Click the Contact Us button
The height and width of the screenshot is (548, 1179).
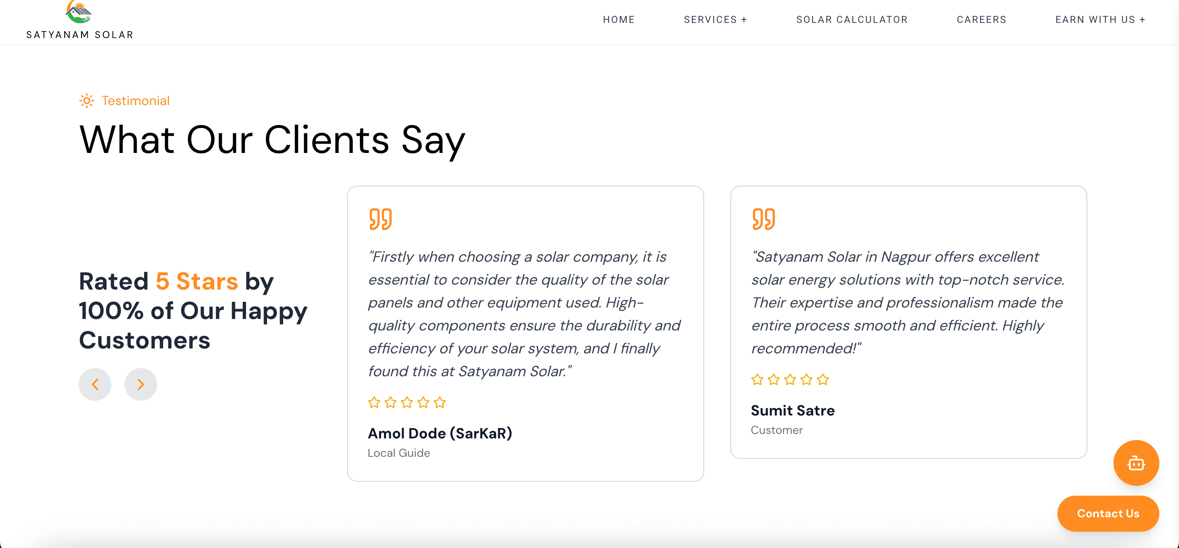click(x=1108, y=513)
